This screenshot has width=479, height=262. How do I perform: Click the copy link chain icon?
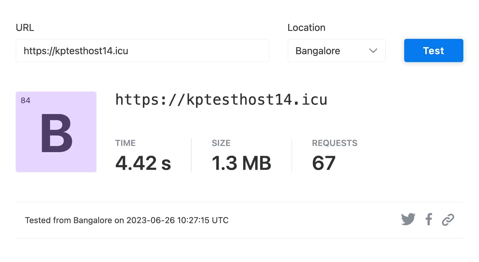[x=448, y=220]
